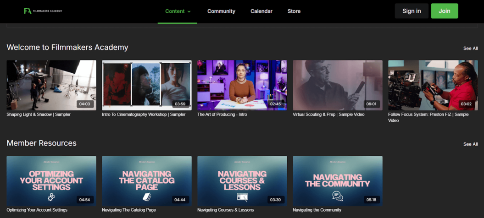Image resolution: width=484 pixels, height=218 pixels.
Task: Click the 03:59 duration badge
Action: [180, 104]
